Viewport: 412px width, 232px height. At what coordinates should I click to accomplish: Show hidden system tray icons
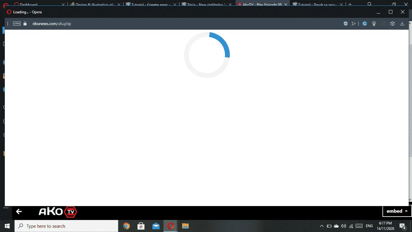pos(322,226)
